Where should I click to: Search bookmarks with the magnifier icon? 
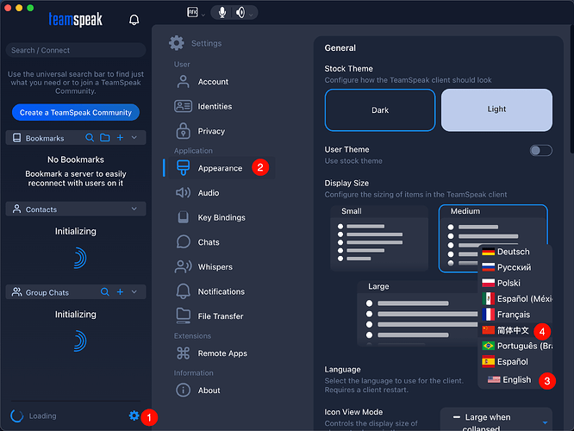[90, 138]
